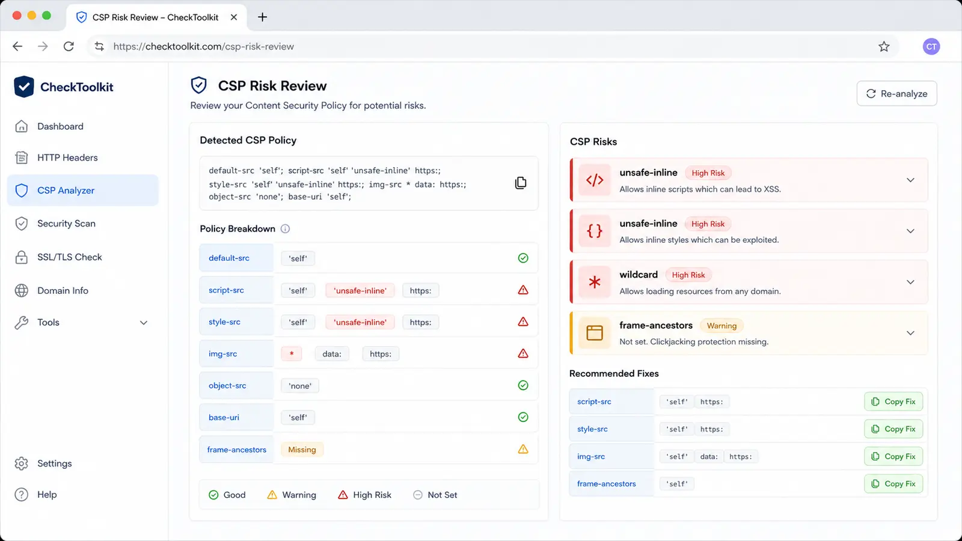962x541 pixels.
Task: Click the high risk triangle for style-src row
Action: pos(523,322)
